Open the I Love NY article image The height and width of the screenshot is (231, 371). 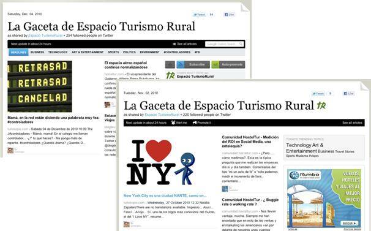click(161, 162)
